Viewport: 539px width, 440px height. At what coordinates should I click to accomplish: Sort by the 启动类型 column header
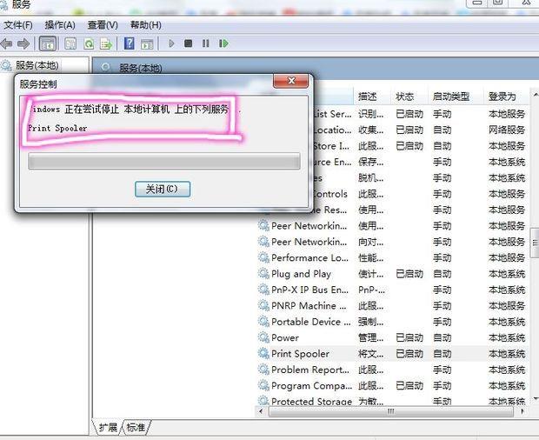pos(451,97)
